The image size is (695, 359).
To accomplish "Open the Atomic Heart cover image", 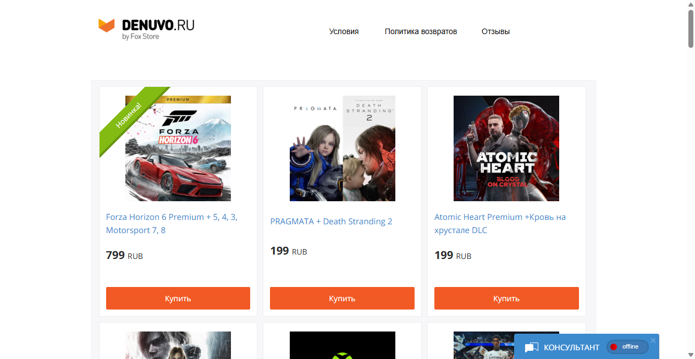I will [x=506, y=148].
